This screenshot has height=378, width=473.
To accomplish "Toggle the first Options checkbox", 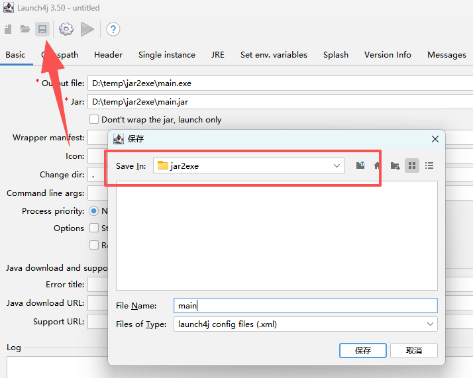I will [x=94, y=228].
